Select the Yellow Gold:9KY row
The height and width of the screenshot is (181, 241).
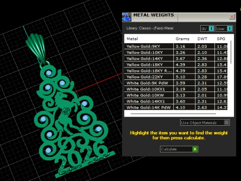(x=176, y=46)
